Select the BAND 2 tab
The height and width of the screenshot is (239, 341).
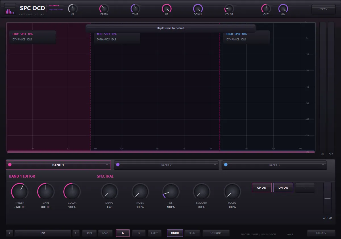166,165
